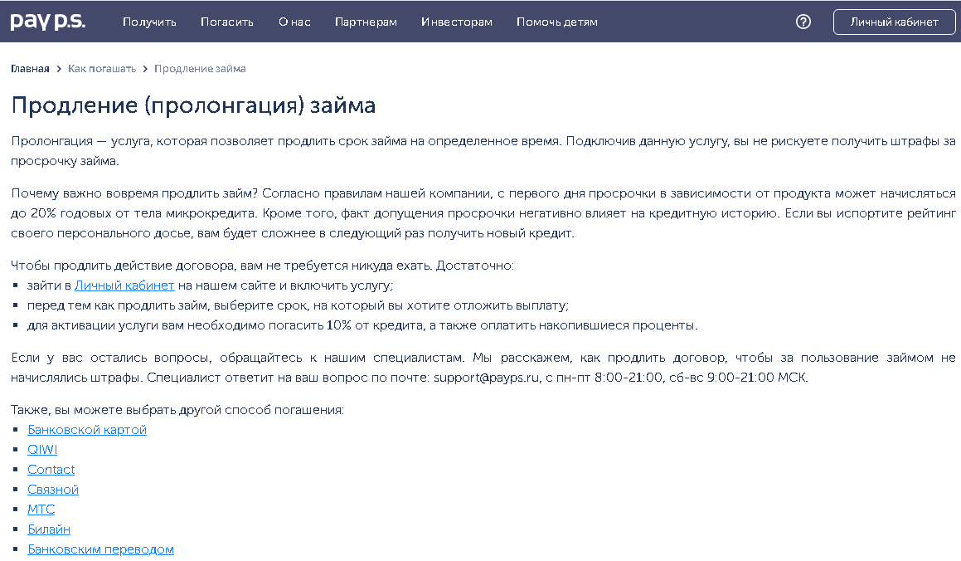The width and height of the screenshot is (961, 561).
Task: Follow the Личный кабинет link in text
Action: 124,285
